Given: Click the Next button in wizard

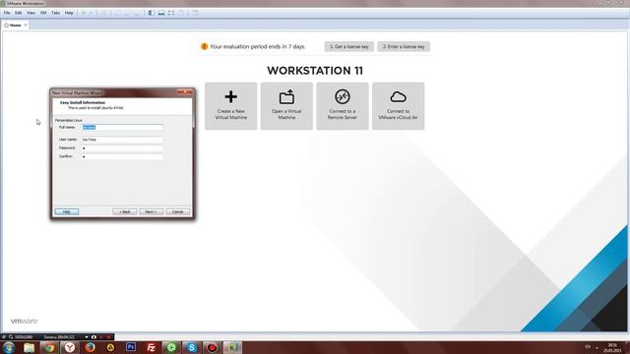Looking at the screenshot, I should pyautogui.click(x=151, y=211).
